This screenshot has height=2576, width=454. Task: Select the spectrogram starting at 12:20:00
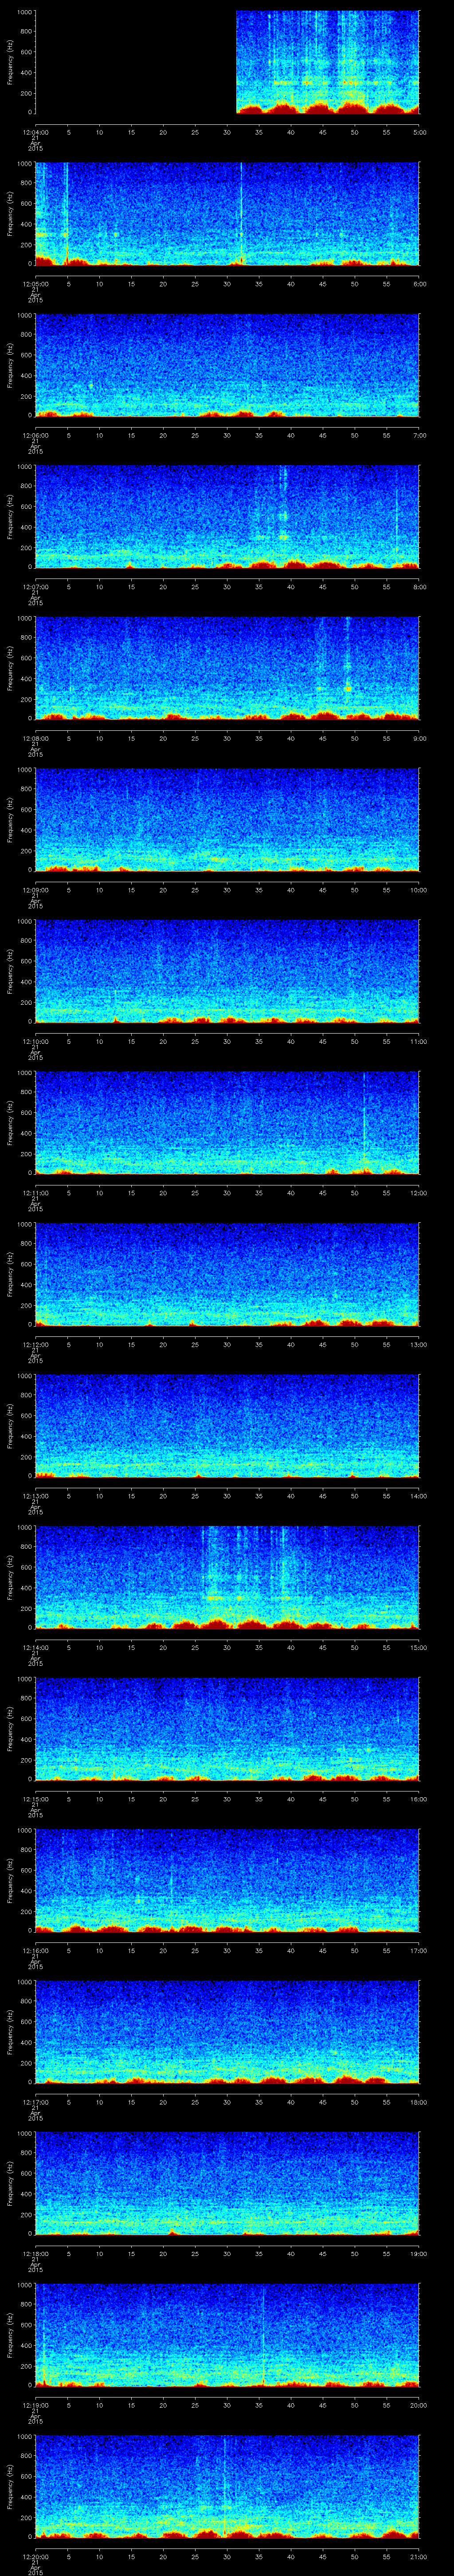pyautogui.click(x=227, y=2486)
